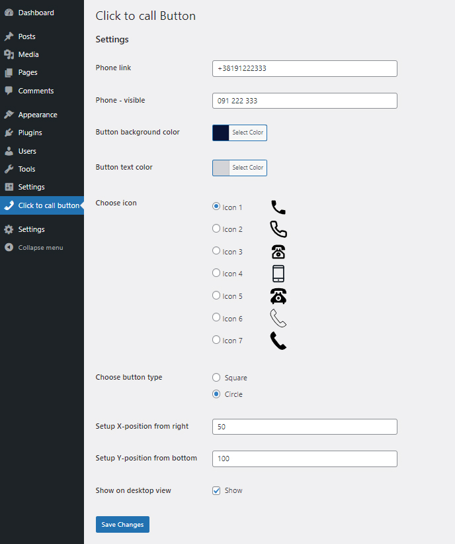Click the X-position from right field
Image resolution: width=455 pixels, height=544 pixels.
pyautogui.click(x=305, y=427)
